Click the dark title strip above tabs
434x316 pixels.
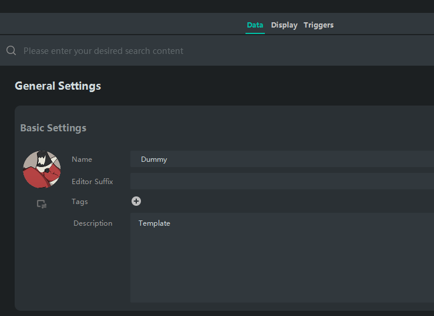(x=217, y=6)
